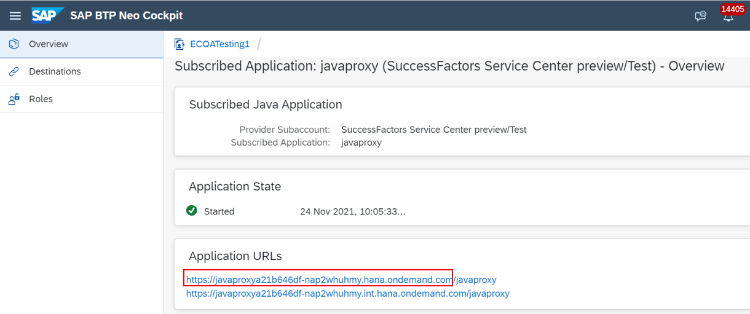Viewport: 750px width, 314px height.
Task: Open the hana.ondemand.com/javaproxy application URL
Action: [x=341, y=280]
